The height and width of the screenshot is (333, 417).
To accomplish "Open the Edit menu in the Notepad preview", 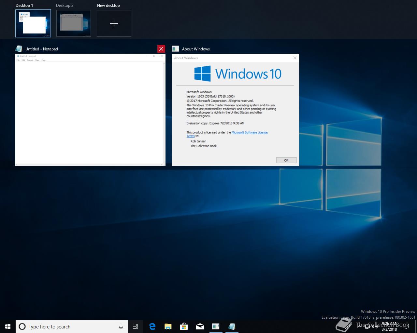I will point(23,60).
